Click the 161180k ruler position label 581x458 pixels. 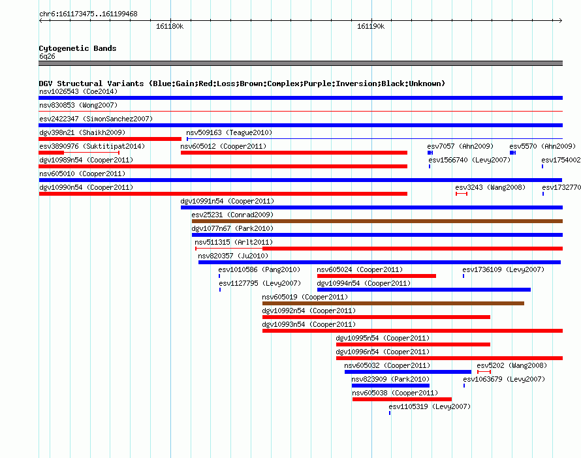point(170,26)
